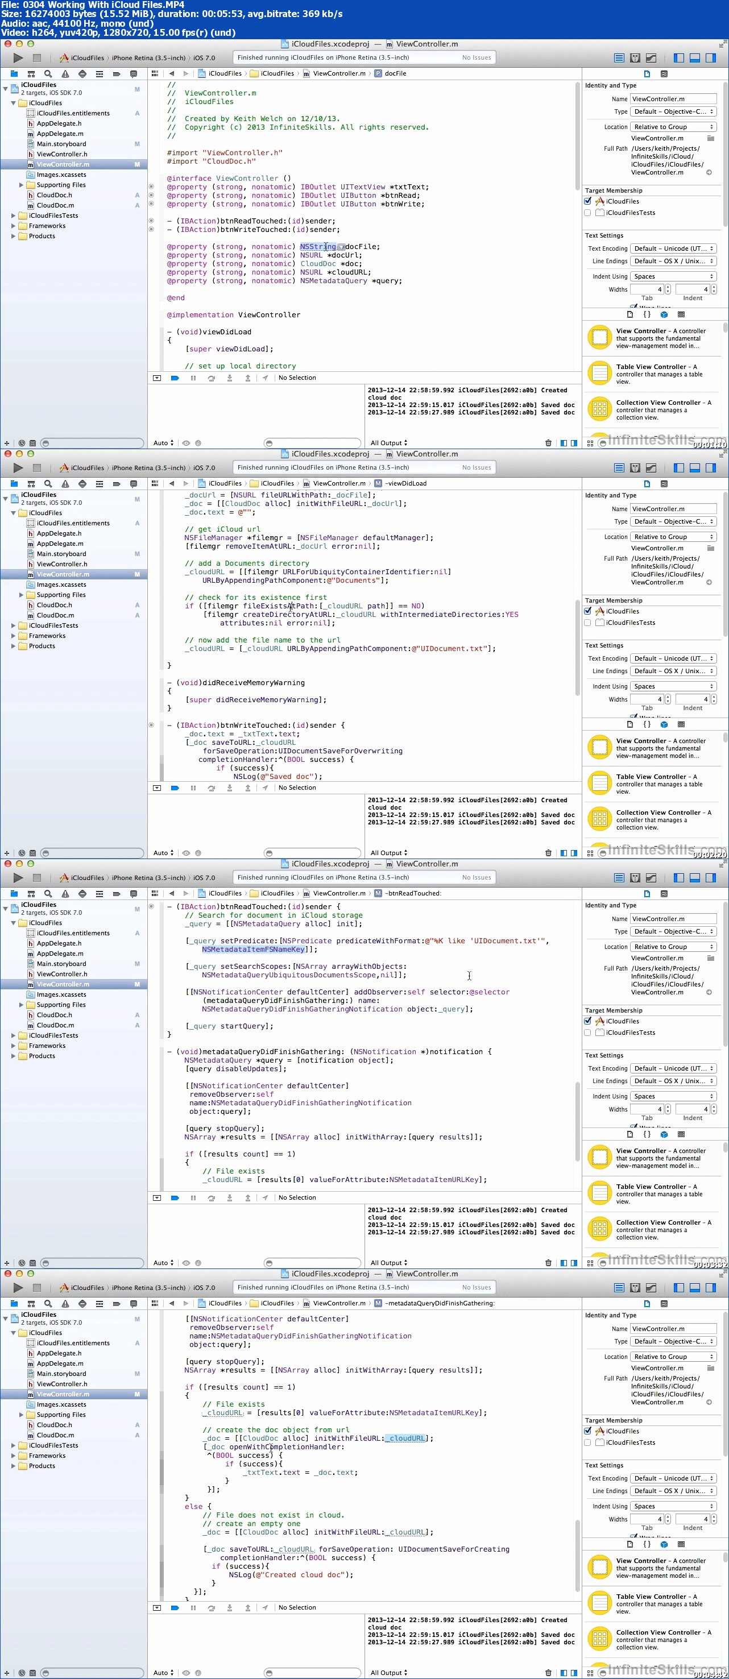Toggle debug area hide button in btnReadTouched debug bar
The width and height of the screenshot is (729, 1679).
[156, 1198]
